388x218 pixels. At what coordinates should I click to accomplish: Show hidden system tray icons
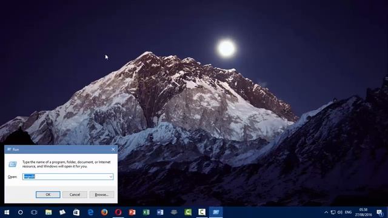tap(326, 213)
